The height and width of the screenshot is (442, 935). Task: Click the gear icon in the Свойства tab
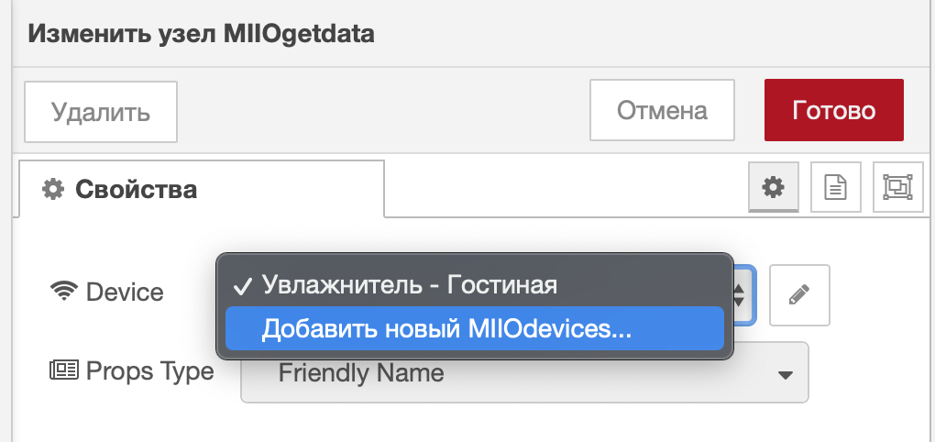52,190
